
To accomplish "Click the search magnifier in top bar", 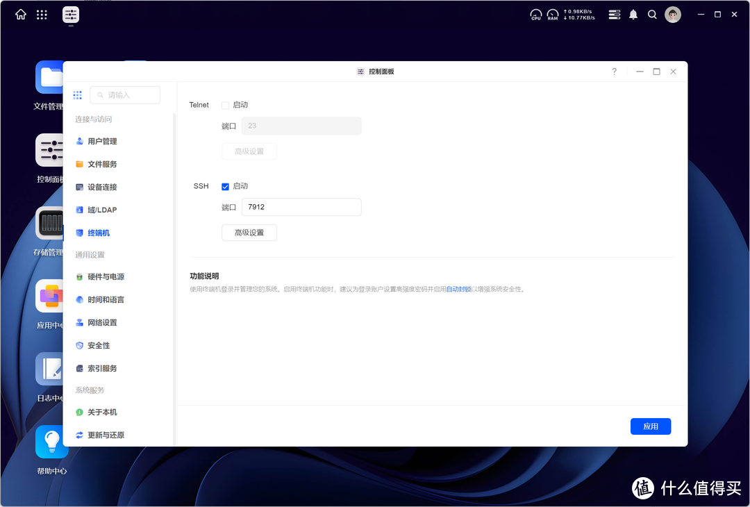I will (652, 15).
